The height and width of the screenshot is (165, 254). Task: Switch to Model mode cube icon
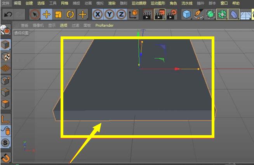(x=5, y=45)
